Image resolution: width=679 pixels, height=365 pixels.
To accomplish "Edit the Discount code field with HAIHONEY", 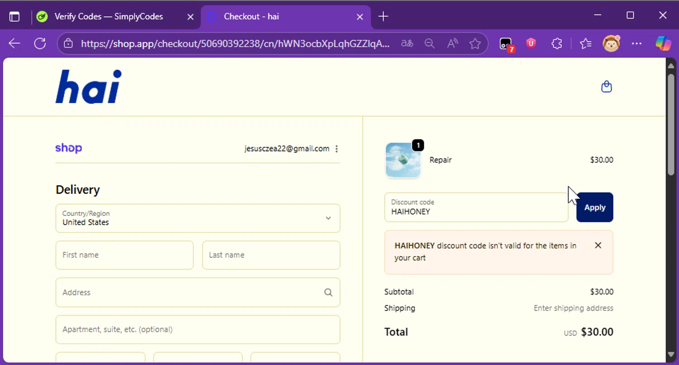I will point(476,207).
